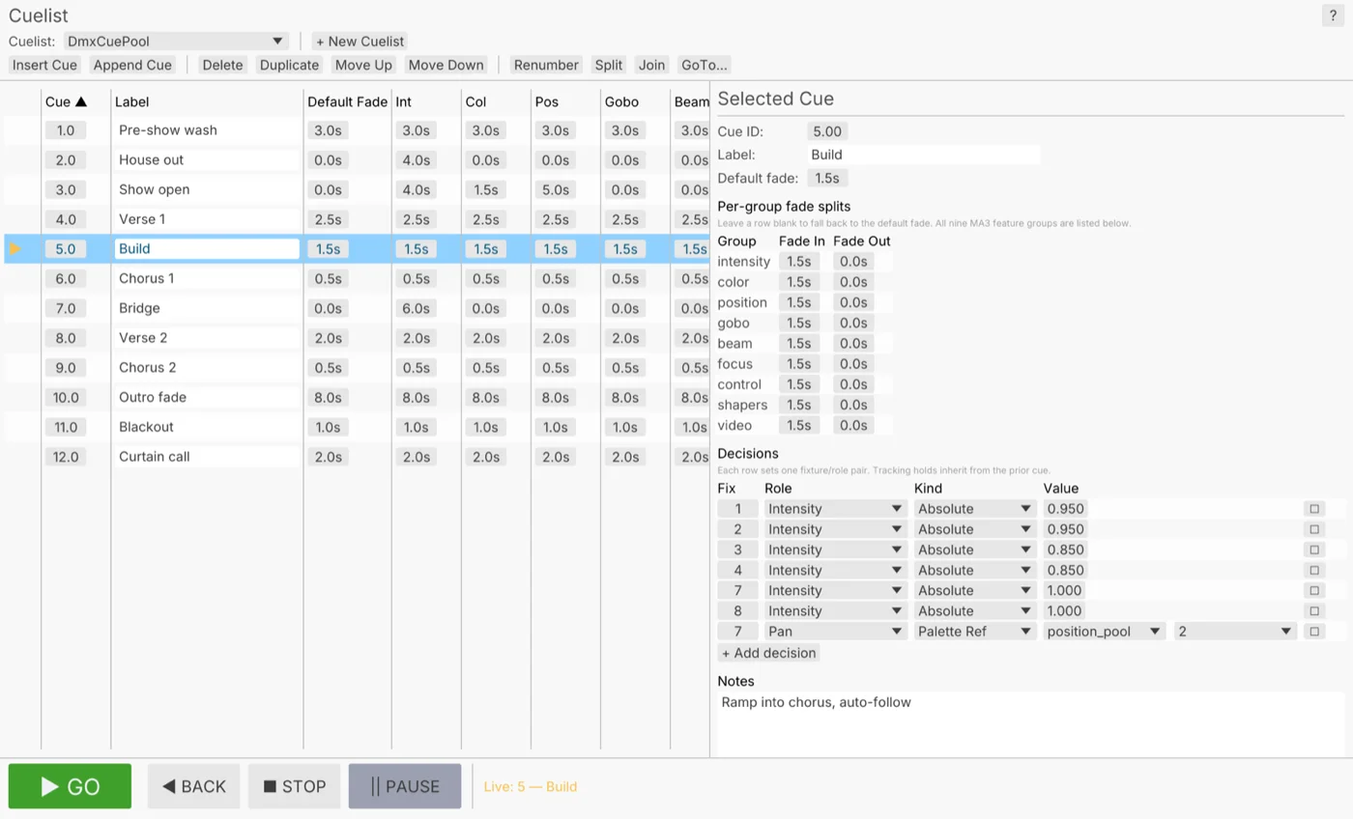Select the Outro fade cue row
Screen dimensions: 1353x819
click(358, 397)
